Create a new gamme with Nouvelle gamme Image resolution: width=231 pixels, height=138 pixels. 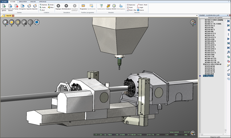(x=4, y=7)
